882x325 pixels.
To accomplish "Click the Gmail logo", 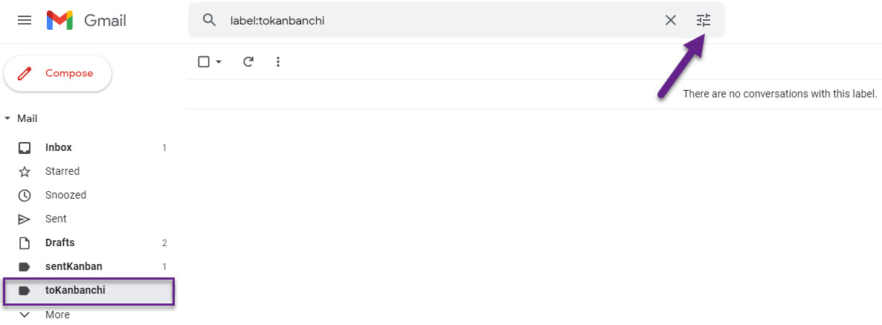I will coord(86,21).
